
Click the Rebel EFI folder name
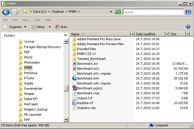coord(31,99)
